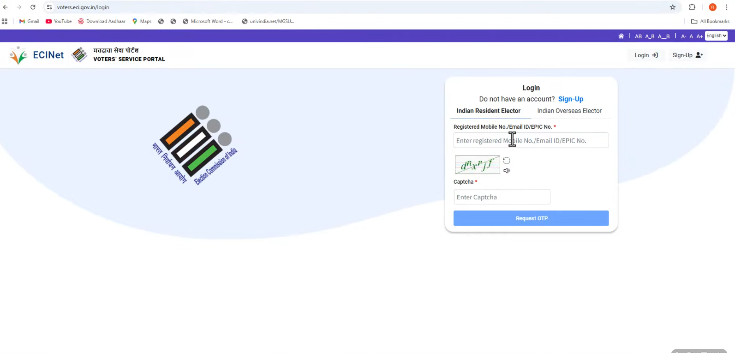
Task: Click the header Login button
Action: point(646,55)
